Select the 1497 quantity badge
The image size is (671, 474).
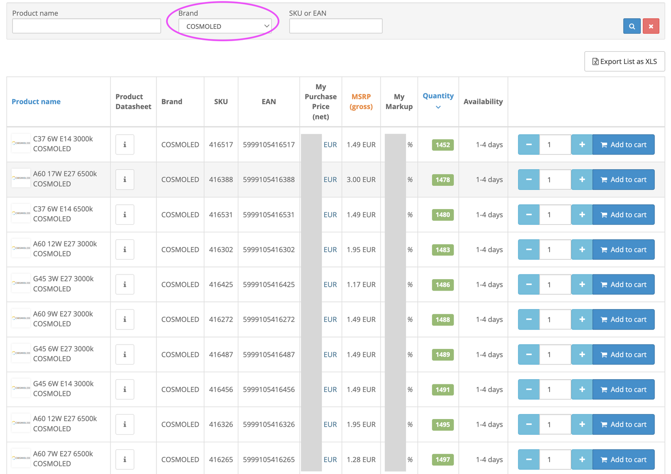click(x=443, y=460)
